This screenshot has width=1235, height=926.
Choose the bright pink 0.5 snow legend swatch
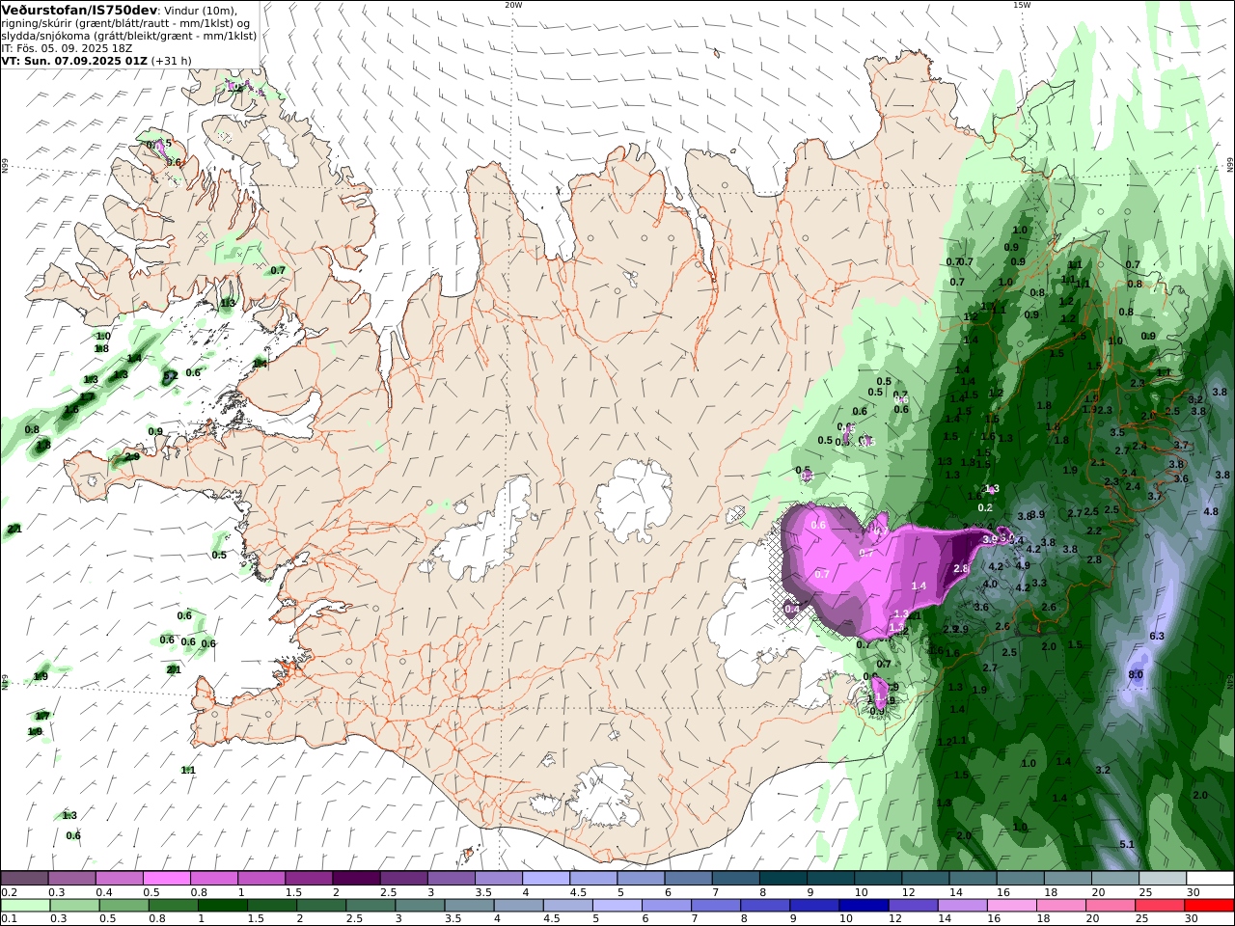(167, 879)
